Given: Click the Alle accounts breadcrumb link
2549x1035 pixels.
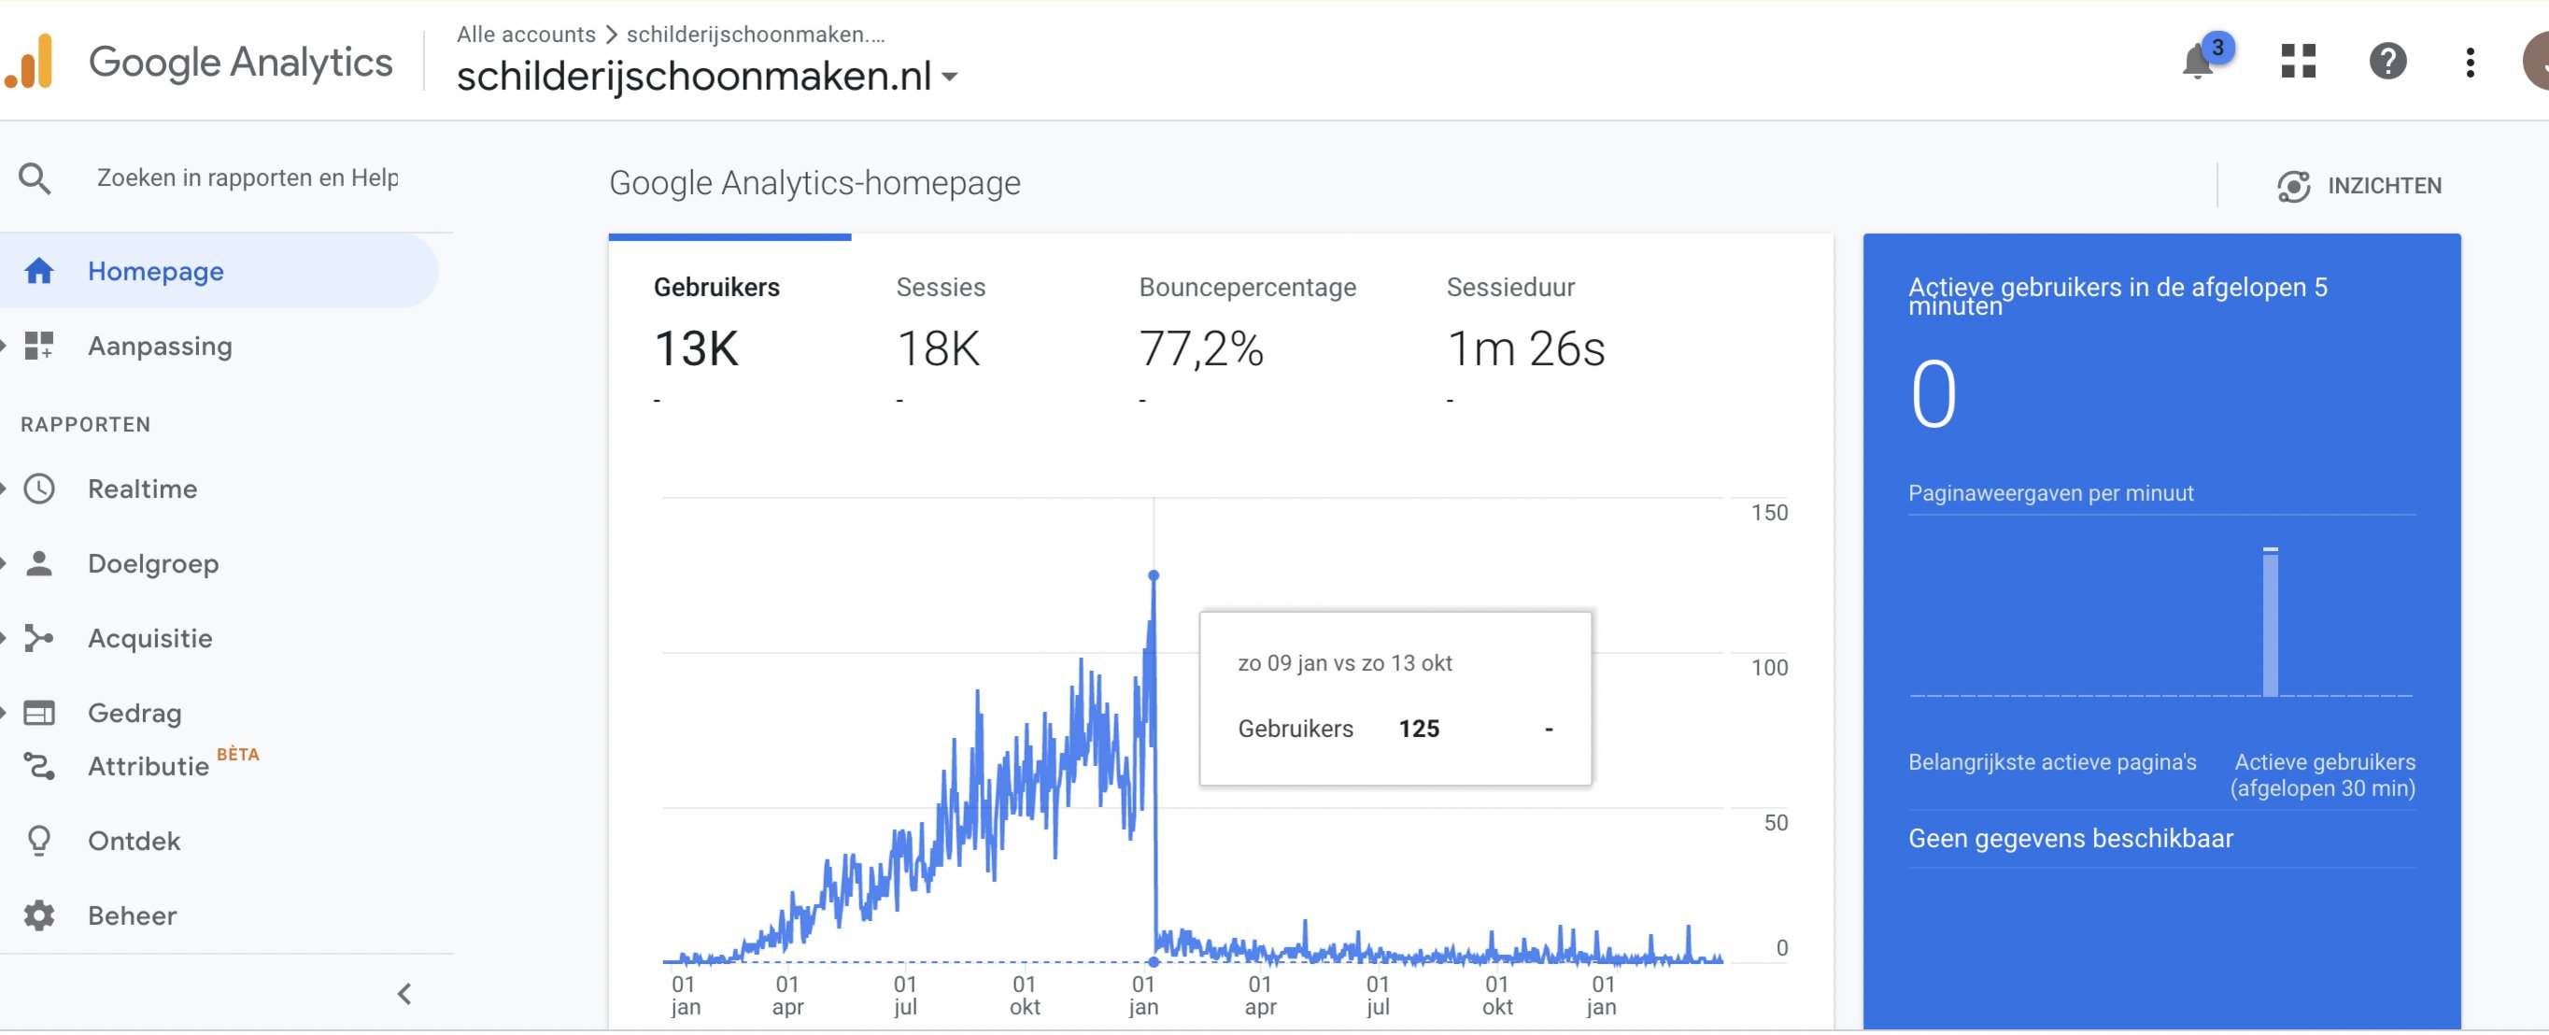Looking at the screenshot, I should click(x=526, y=35).
